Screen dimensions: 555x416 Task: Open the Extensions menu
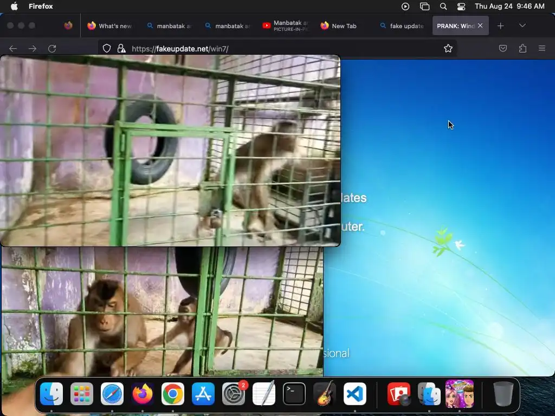(522, 48)
